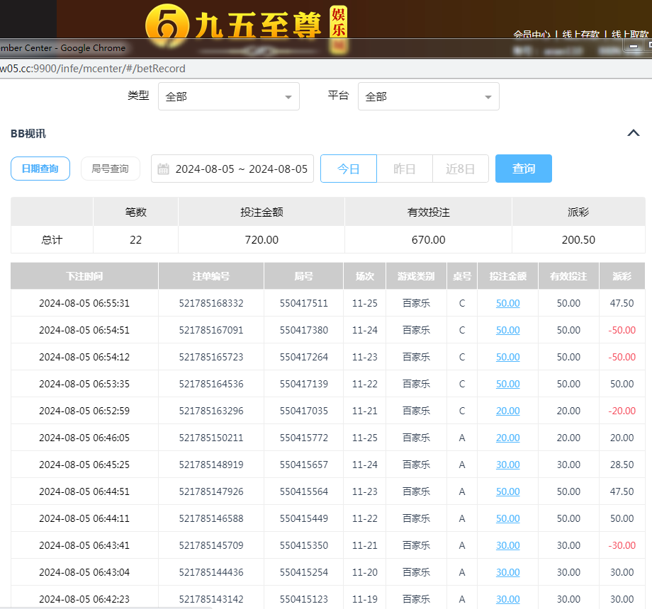Screen dimensions: 652x609
Task: Select the 日期查询 query mode
Action: click(40, 169)
